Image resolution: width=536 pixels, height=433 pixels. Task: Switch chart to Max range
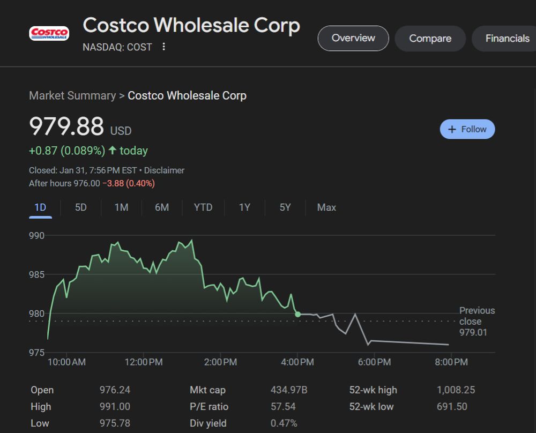326,207
